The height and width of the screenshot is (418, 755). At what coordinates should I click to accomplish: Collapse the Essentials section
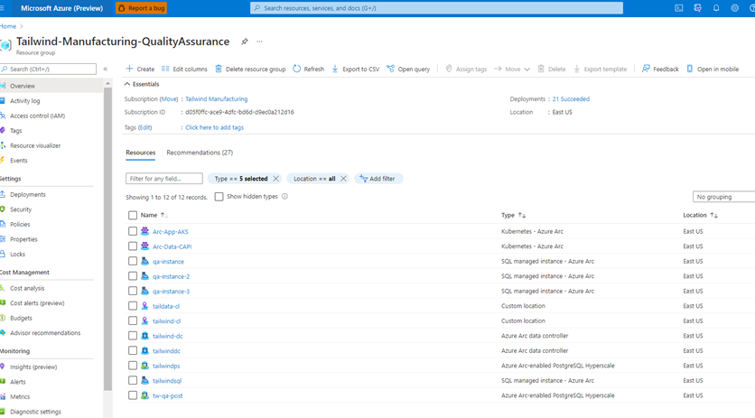pos(142,84)
